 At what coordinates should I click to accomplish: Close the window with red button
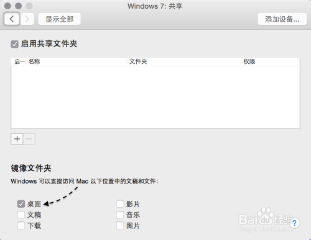(7, 6)
